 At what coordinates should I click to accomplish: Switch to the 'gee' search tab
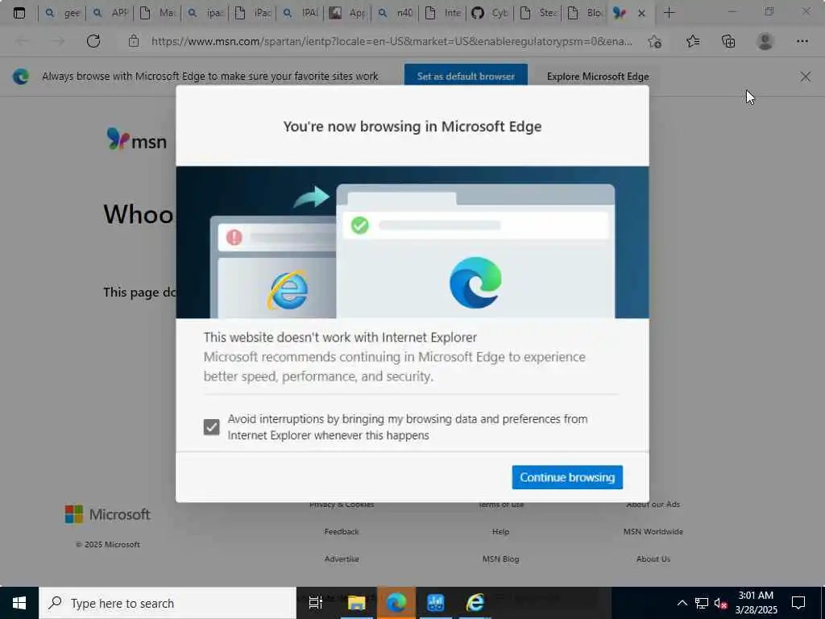click(62, 13)
